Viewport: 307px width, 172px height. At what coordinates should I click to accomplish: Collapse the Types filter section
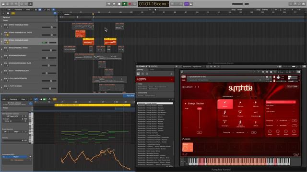[x=140, y=84]
